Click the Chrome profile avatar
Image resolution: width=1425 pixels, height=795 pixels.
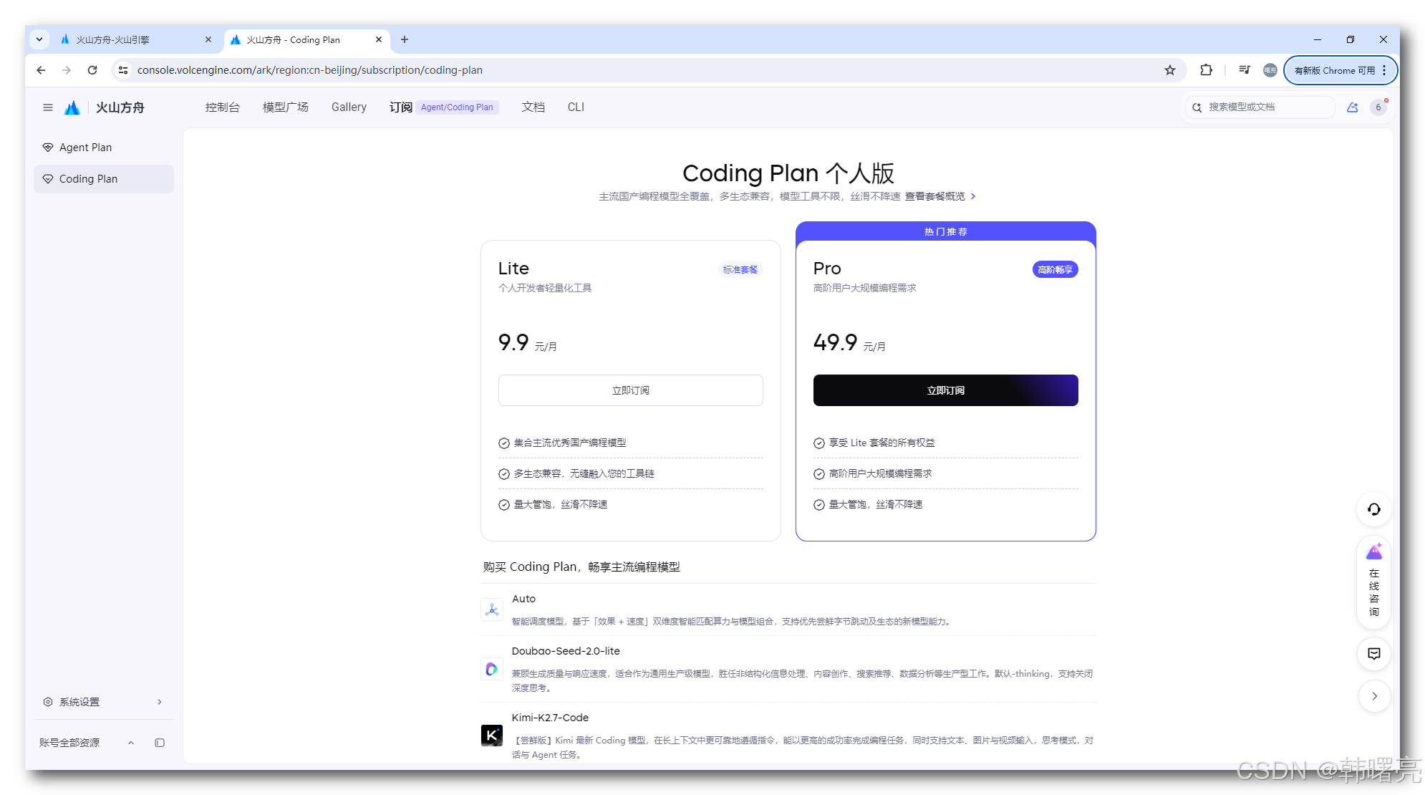(x=1270, y=70)
